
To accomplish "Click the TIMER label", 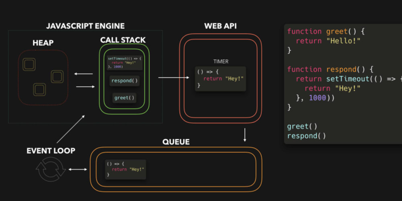I will pos(221,62).
